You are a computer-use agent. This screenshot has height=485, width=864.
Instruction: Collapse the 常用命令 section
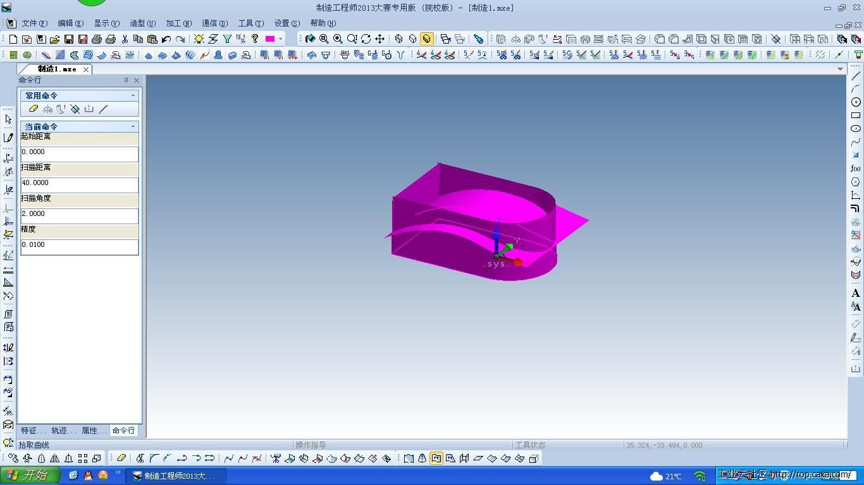[133, 95]
